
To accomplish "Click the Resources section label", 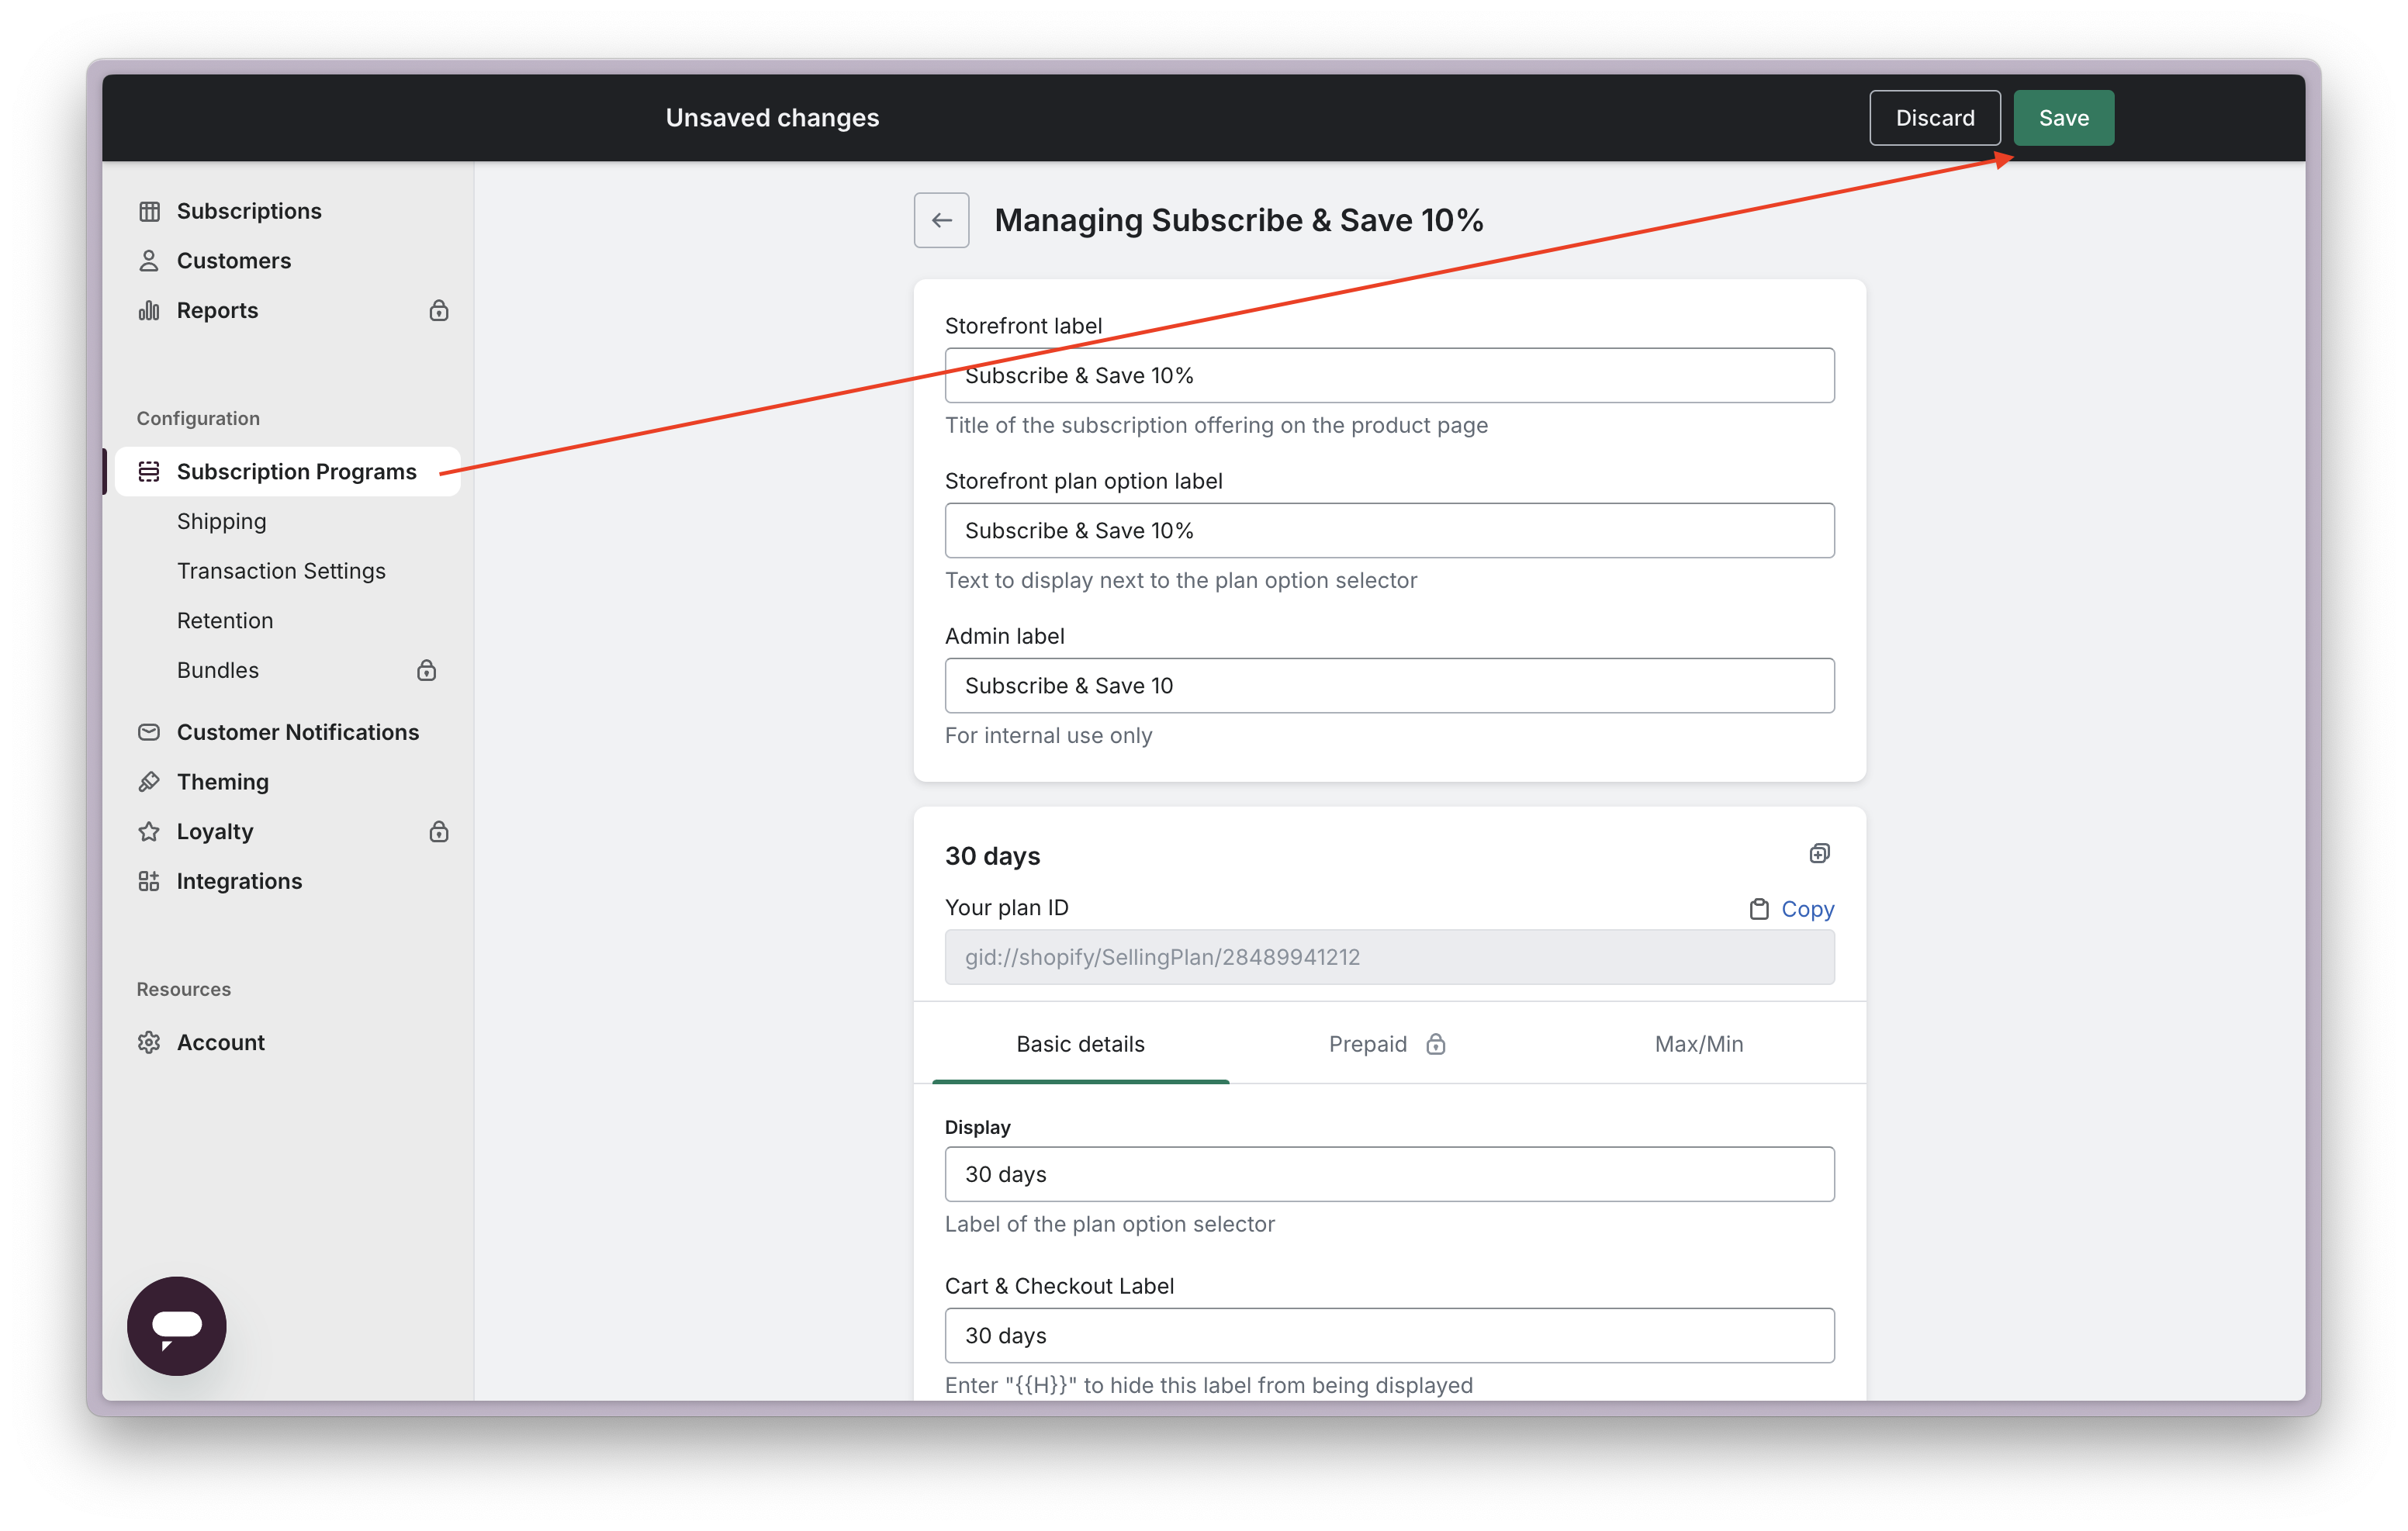I will [183, 989].
